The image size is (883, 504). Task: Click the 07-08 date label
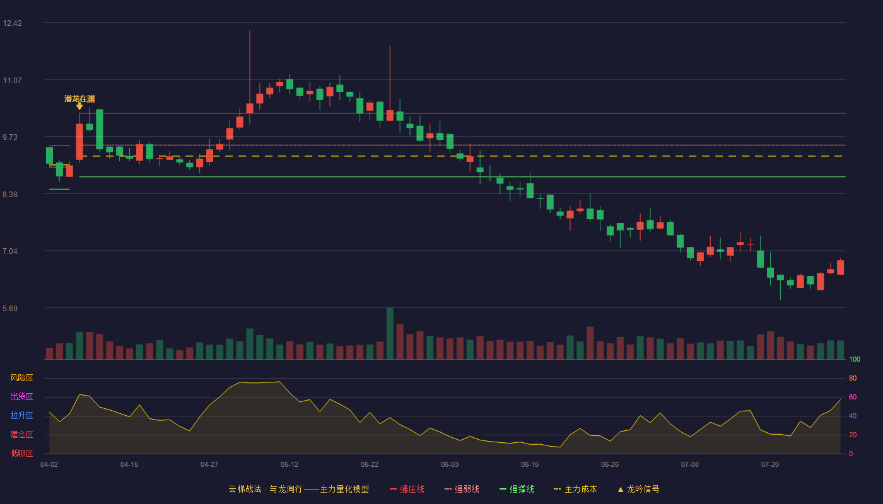pyautogui.click(x=690, y=464)
